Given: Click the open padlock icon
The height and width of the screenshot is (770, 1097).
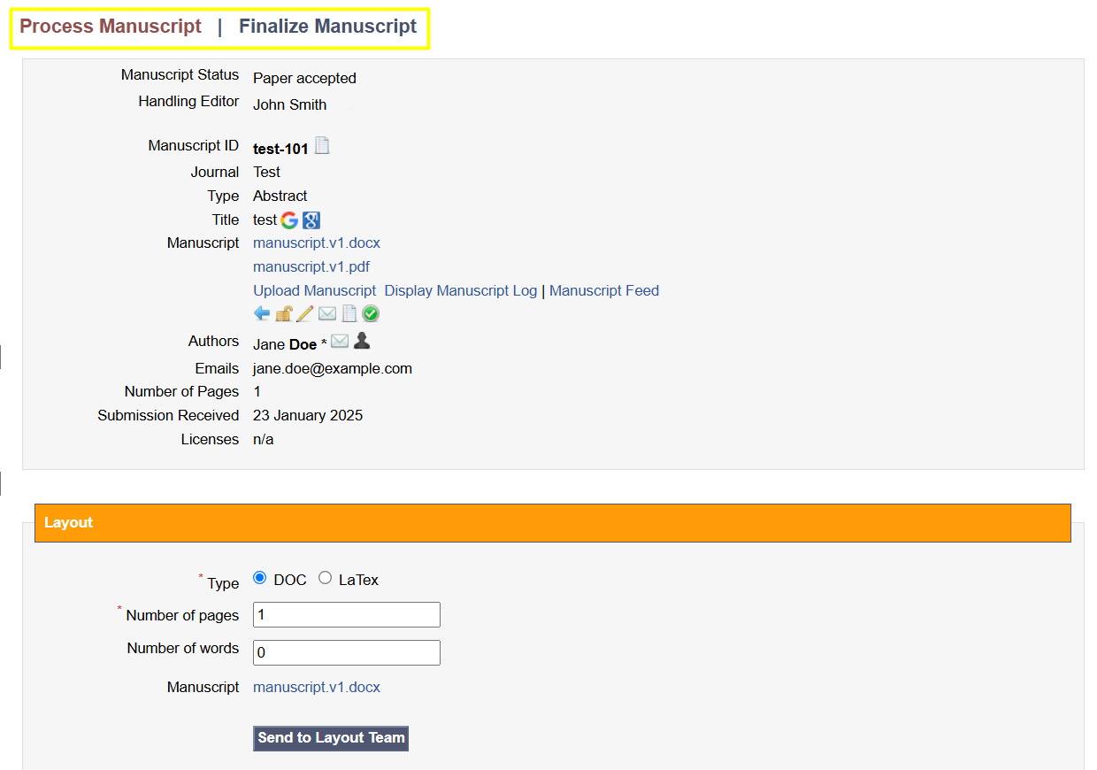Looking at the screenshot, I should point(283,313).
